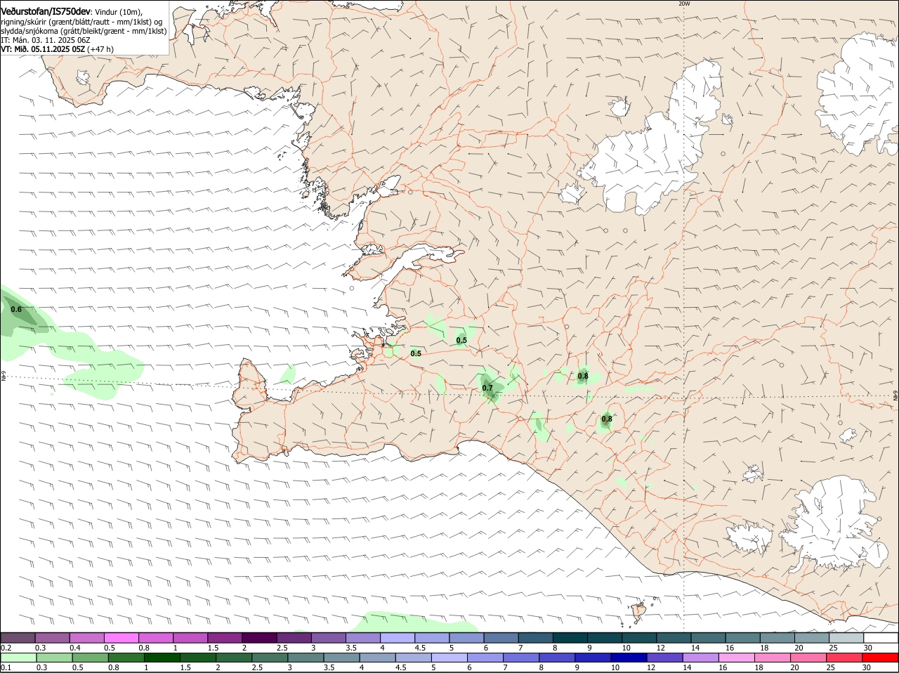899x673 pixels.
Task: Select the top-row dark purple swatch above 2
Action: pyautogui.click(x=261, y=638)
